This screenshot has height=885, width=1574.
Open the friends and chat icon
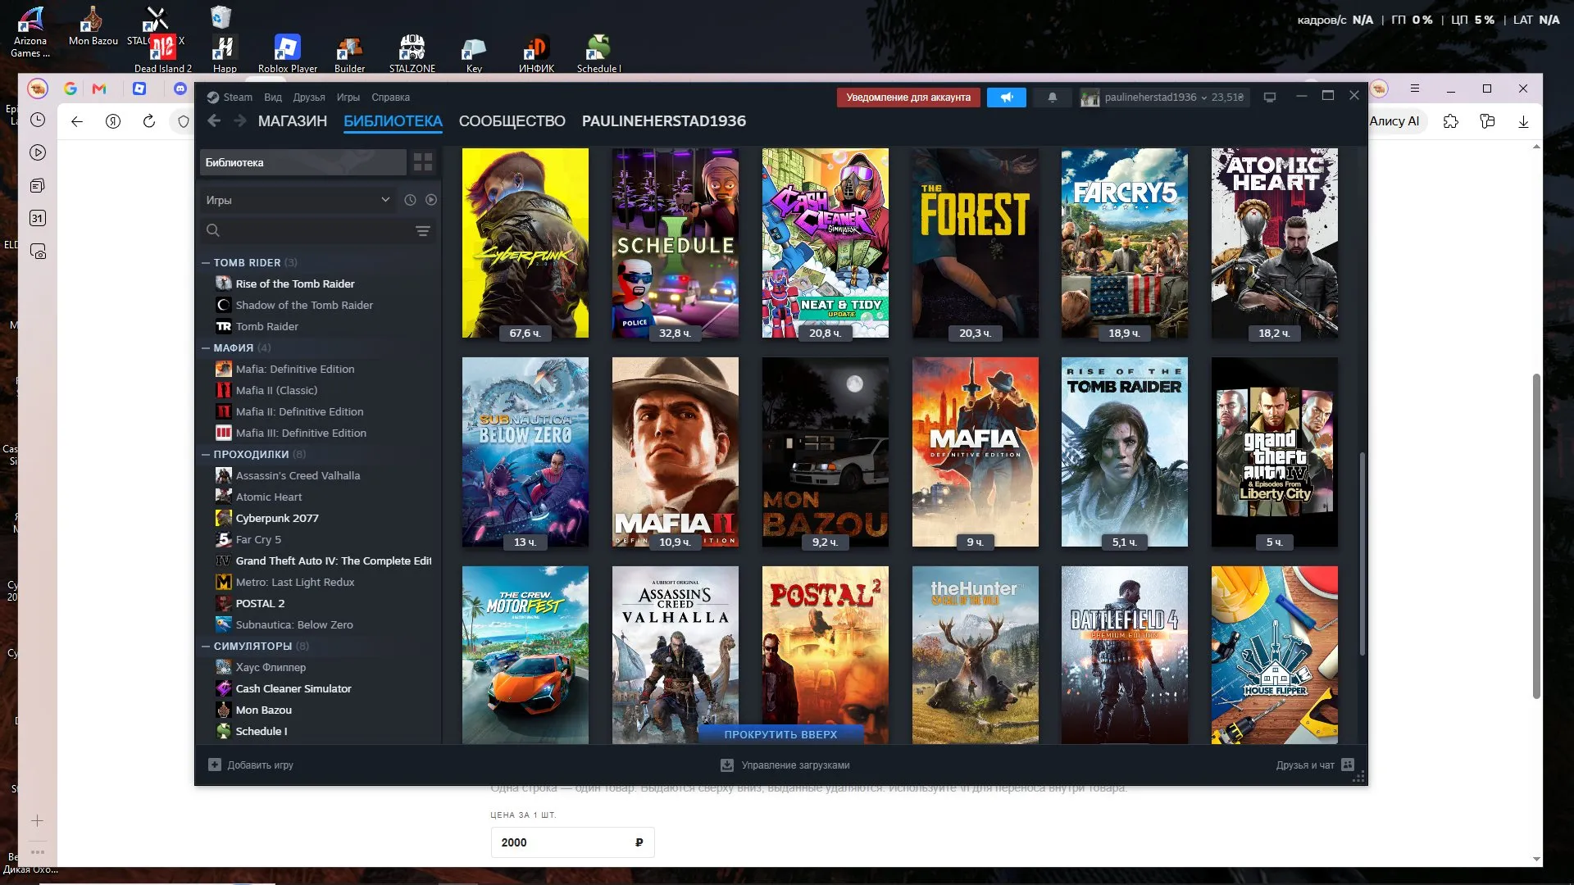point(1348,765)
